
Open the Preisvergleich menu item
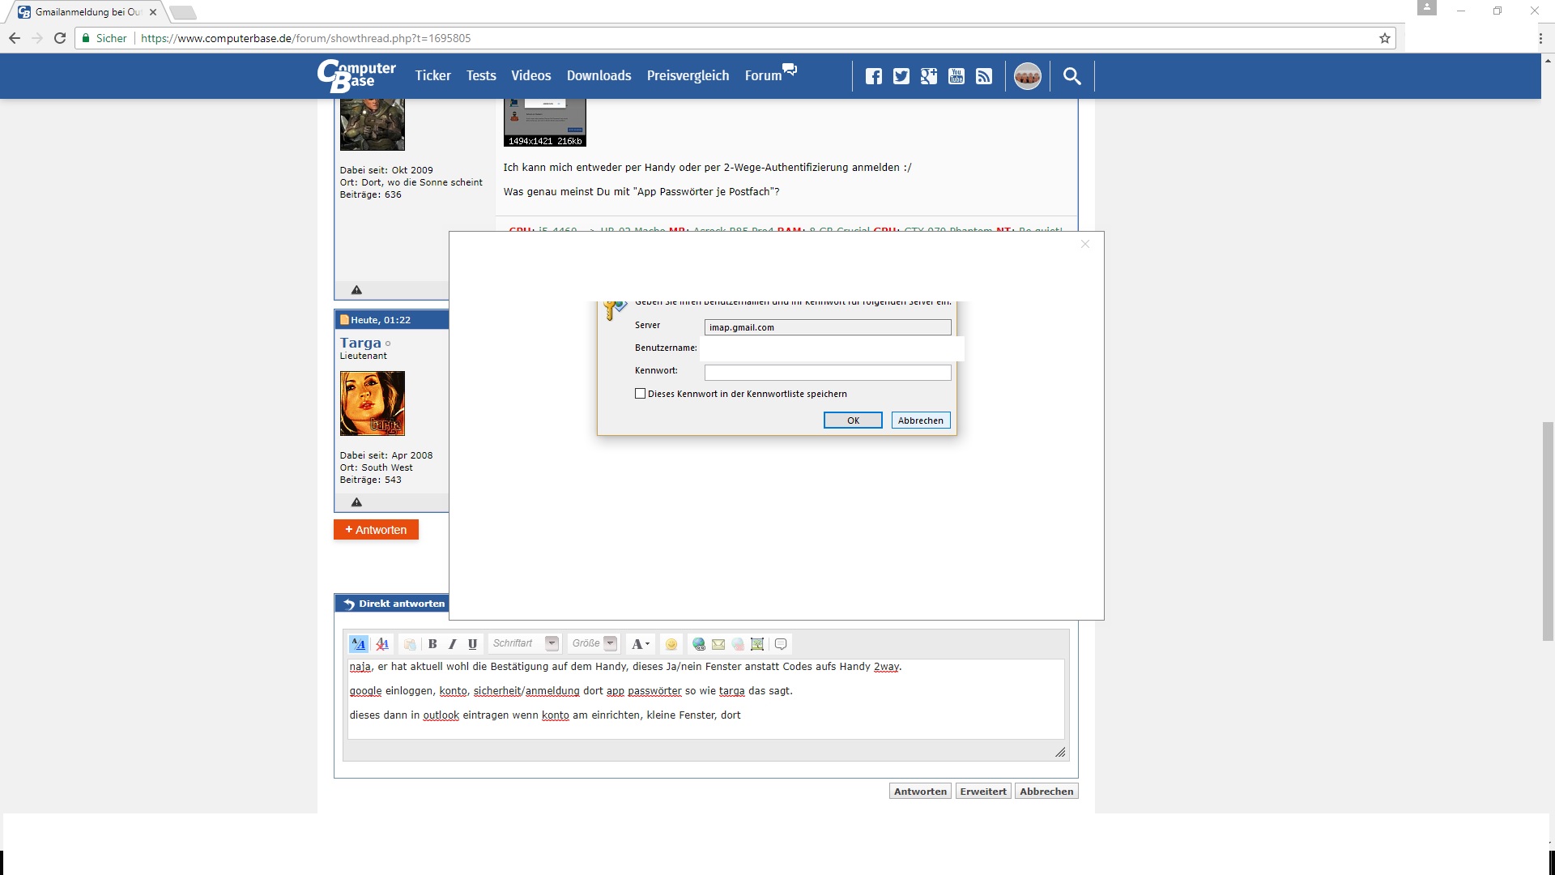click(688, 75)
